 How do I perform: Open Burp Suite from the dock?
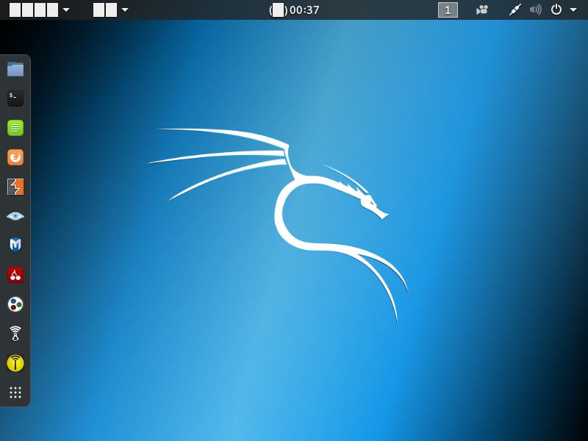[15, 187]
